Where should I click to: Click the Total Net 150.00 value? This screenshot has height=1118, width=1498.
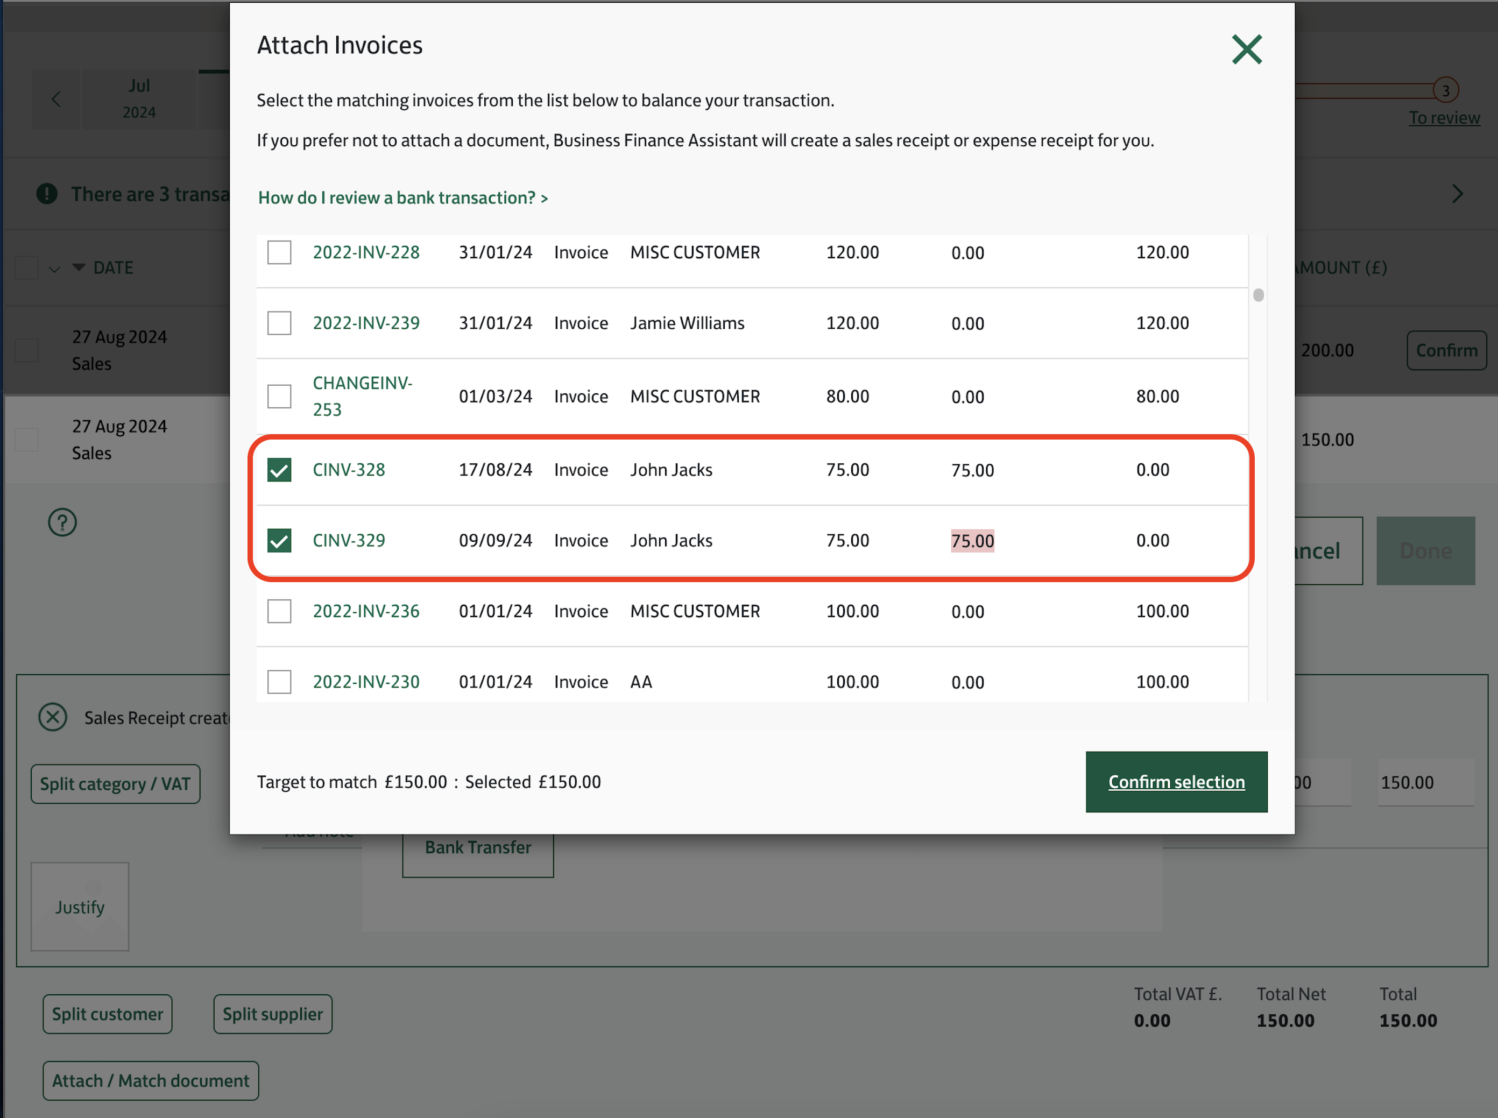click(x=1285, y=1021)
